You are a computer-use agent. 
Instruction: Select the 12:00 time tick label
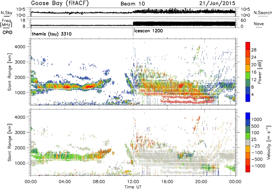click(133, 182)
